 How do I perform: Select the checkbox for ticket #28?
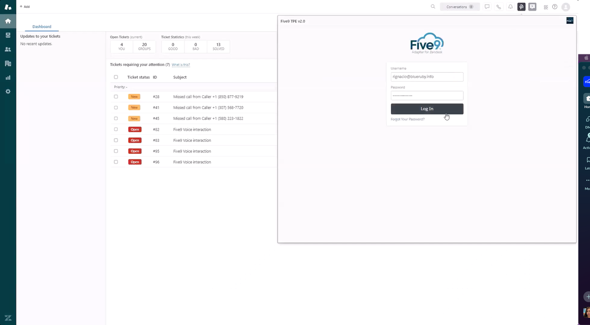pyautogui.click(x=116, y=97)
